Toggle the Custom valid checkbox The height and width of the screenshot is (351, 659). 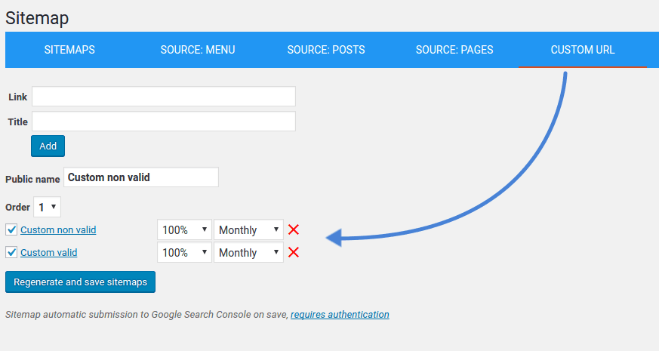pos(11,252)
